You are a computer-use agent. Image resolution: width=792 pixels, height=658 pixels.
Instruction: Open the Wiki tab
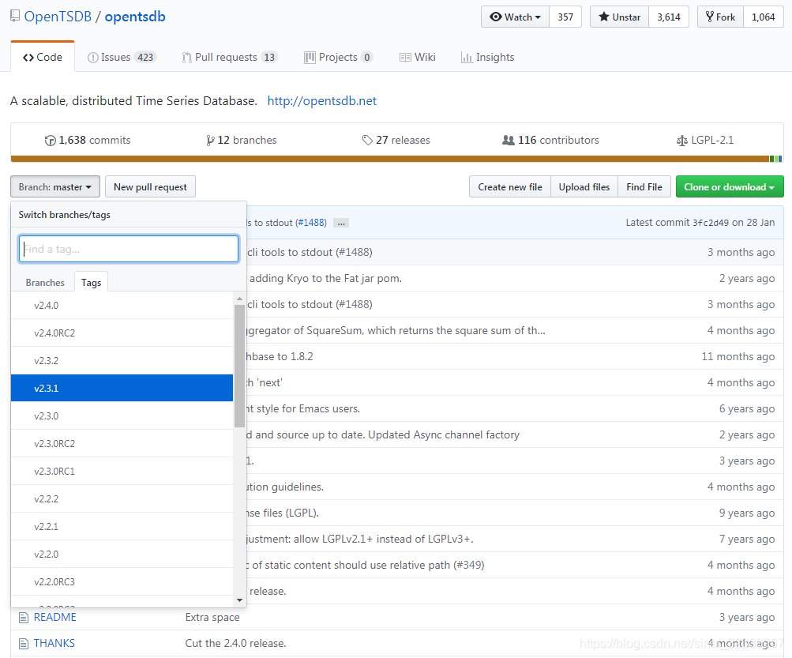[x=417, y=57]
